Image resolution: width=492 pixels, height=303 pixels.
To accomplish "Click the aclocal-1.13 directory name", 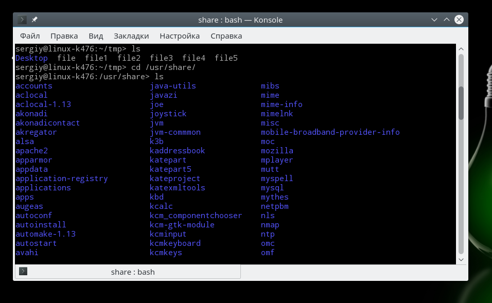I will 43,104.
